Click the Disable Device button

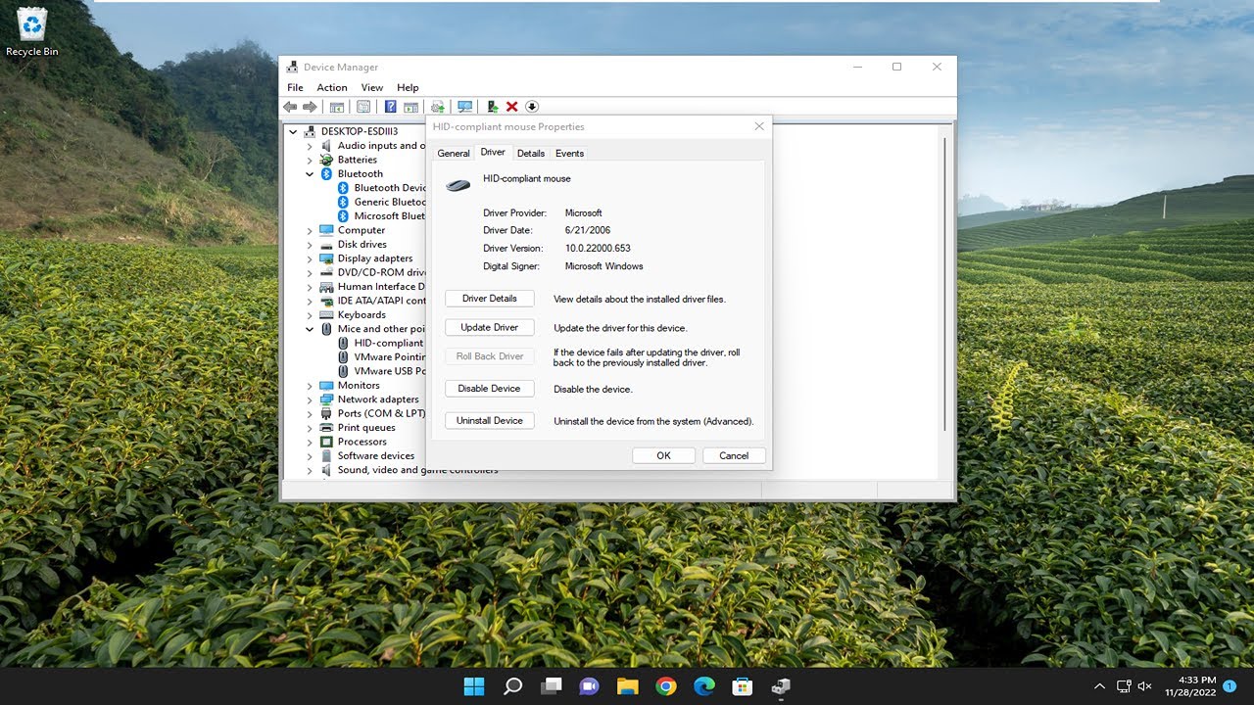489,389
